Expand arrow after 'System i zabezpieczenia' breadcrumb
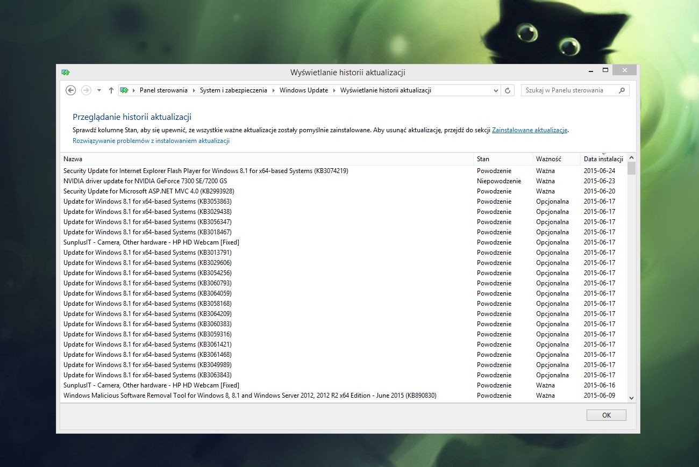Screen dimensions: 699x467 (274, 90)
